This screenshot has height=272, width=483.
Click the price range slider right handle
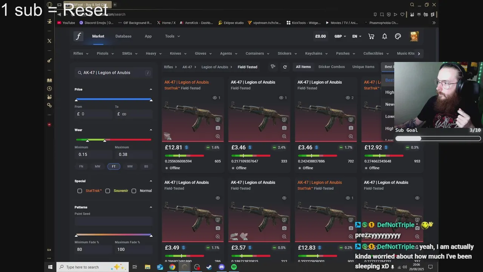[151, 100]
